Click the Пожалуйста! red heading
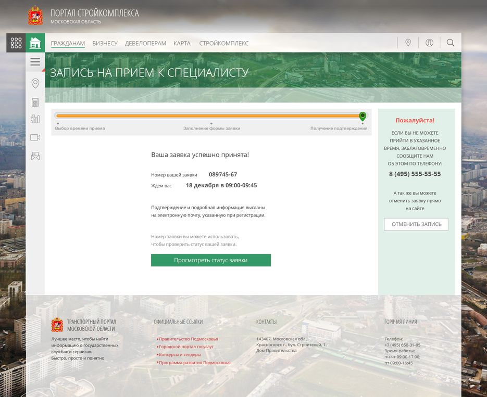The height and width of the screenshot is (397, 487). (x=415, y=120)
